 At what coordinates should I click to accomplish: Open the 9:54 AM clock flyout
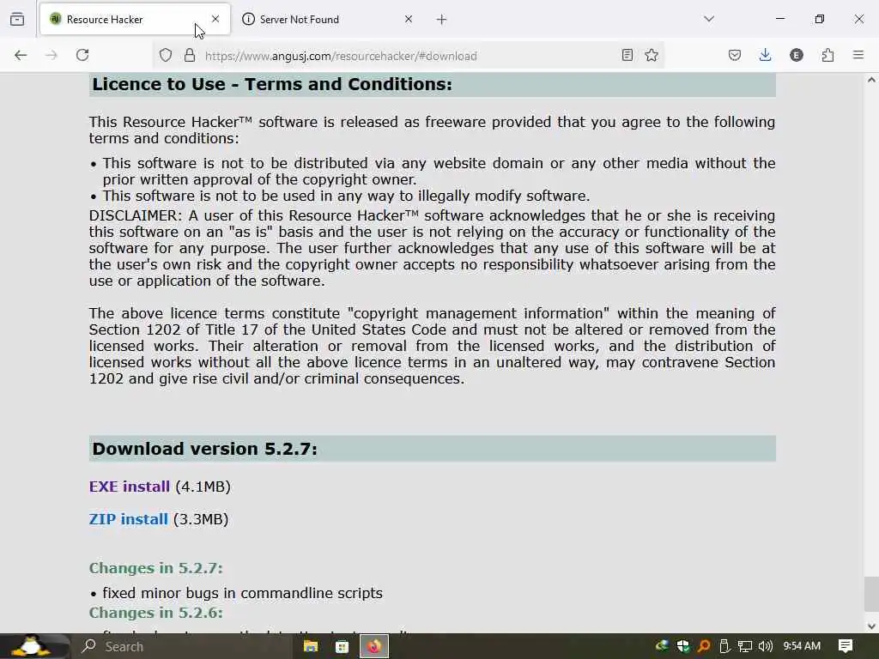click(802, 646)
